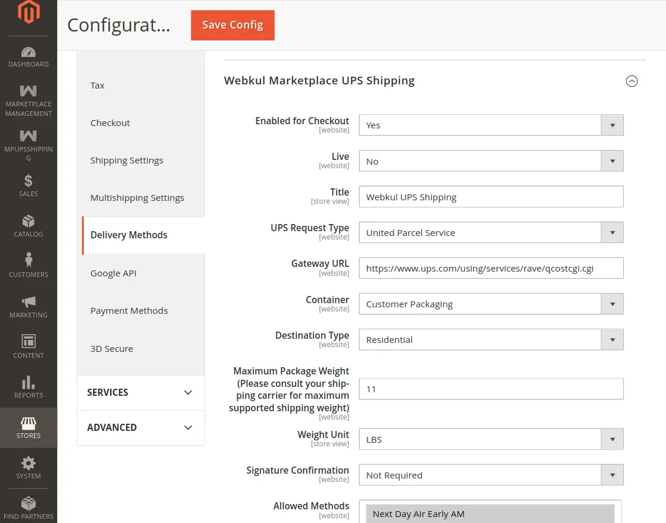Screen dimensions: 666x523
Task: Click the Save Config button
Action: point(233,25)
